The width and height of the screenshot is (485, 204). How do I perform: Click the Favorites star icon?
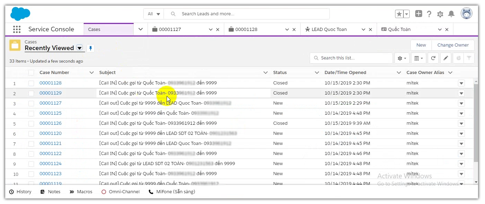[399, 14]
